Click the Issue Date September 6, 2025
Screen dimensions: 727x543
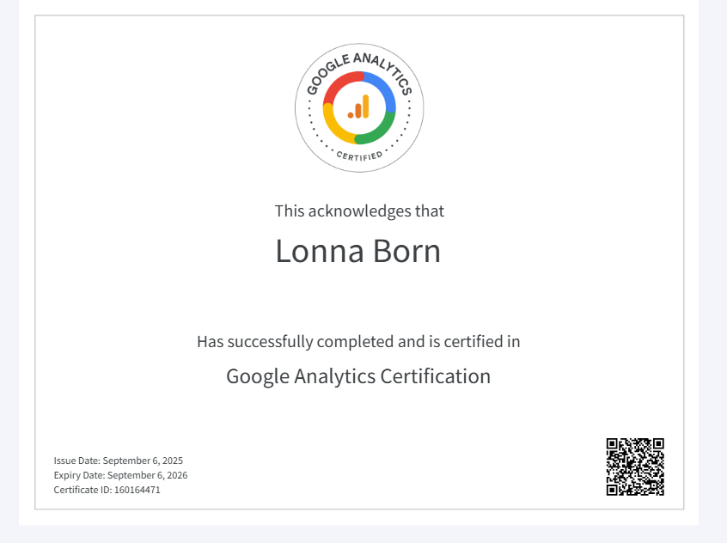(119, 461)
